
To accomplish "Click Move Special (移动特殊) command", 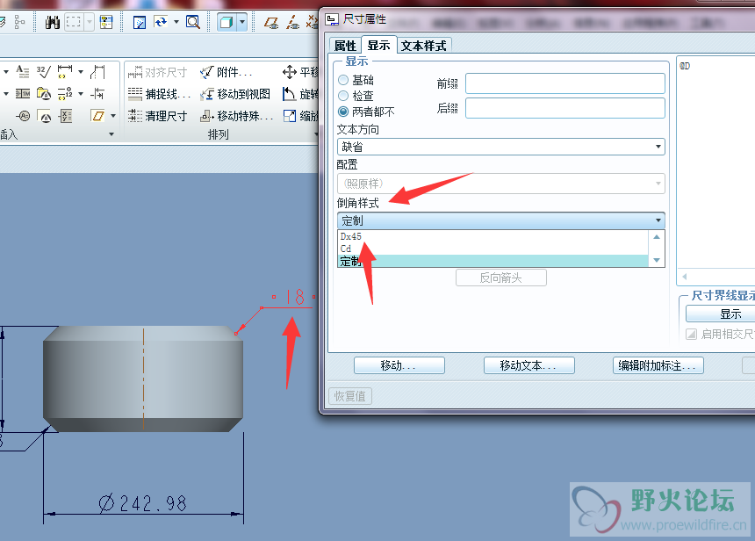I will click(237, 116).
